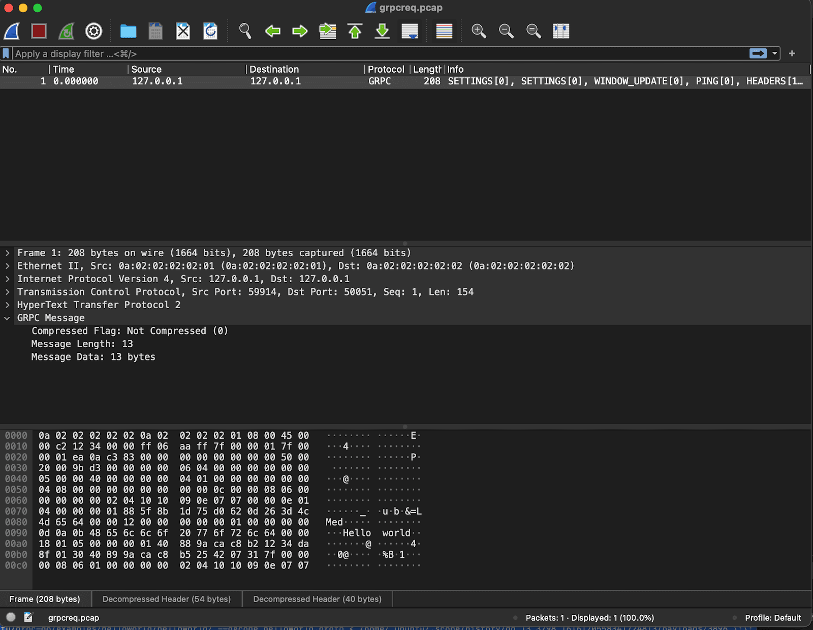Restart the current capture with the green fin
This screenshot has height=630, width=813.
[x=67, y=31]
